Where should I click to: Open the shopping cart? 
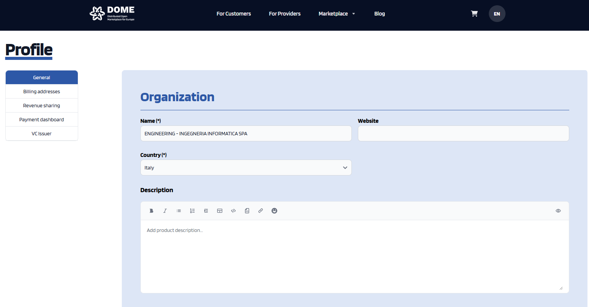click(x=474, y=14)
